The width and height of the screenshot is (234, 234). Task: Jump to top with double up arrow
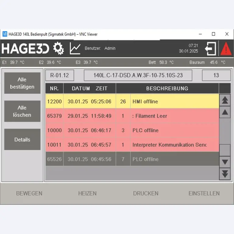pos(225,100)
